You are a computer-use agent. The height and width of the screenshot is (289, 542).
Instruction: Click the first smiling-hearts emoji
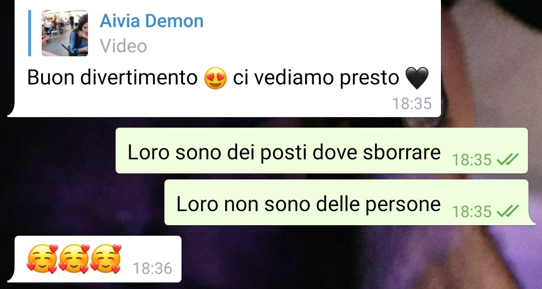pyautogui.click(x=42, y=259)
